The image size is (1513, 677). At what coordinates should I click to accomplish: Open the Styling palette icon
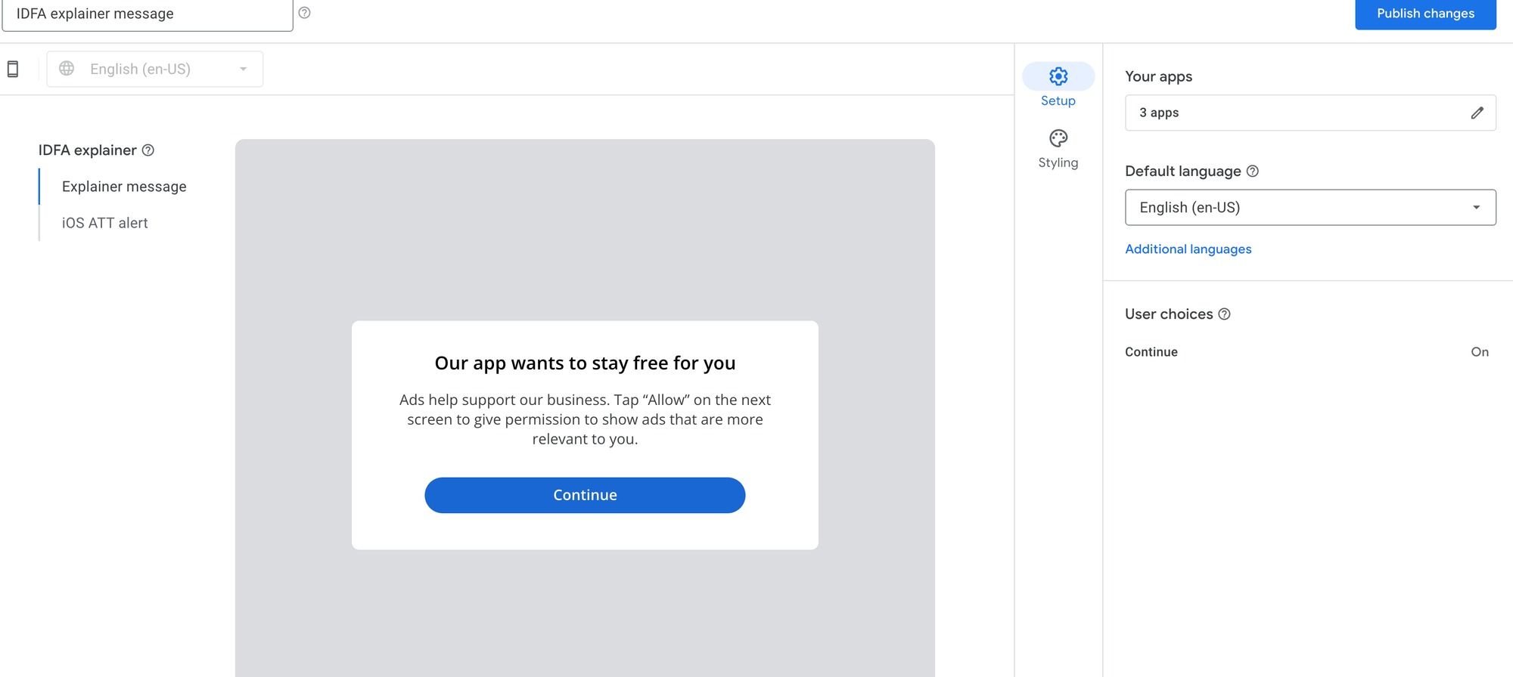[1058, 138]
